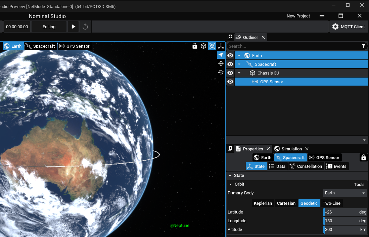
Task: Click the rotate orbit tool icon
Action: (x=221, y=72)
